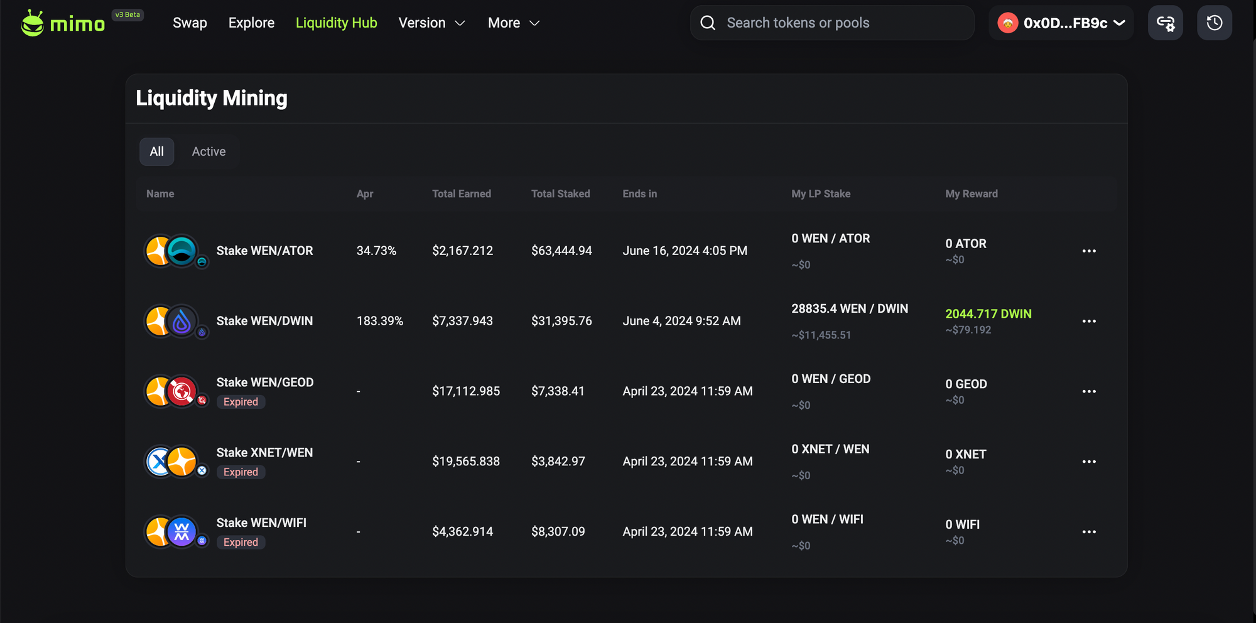1256x623 pixels.
Task: Click the wallet avatar emoji icon
Action: [1008, 22]
